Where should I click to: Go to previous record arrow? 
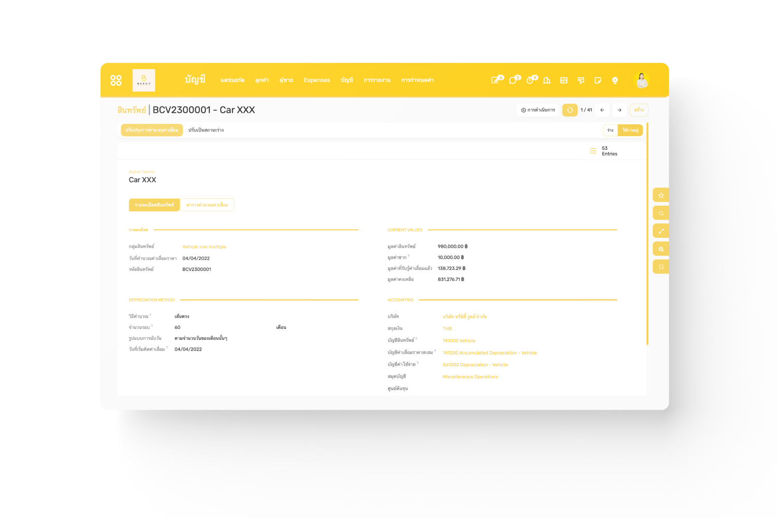(x=602, y=110)
